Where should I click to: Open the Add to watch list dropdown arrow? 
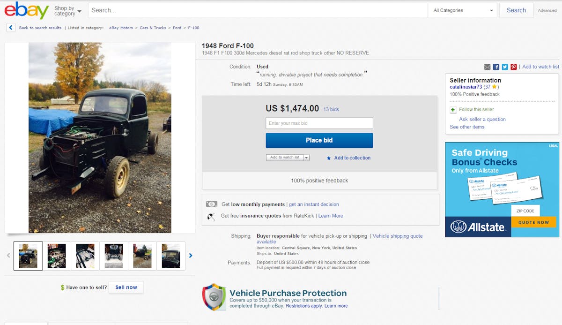click(306, 158)
